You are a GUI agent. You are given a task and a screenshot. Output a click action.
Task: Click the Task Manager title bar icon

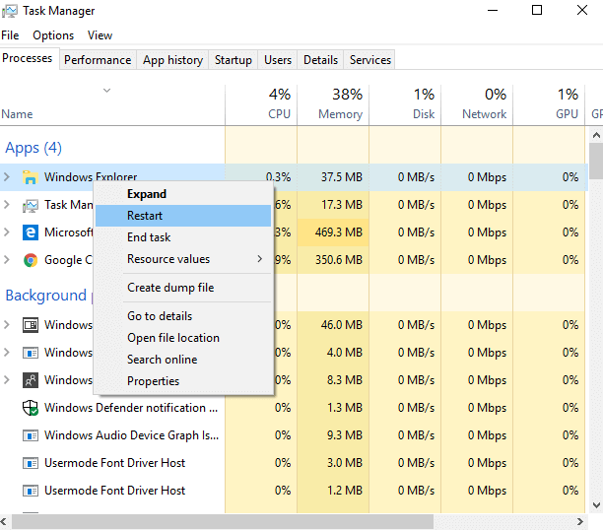click(10, 11)
